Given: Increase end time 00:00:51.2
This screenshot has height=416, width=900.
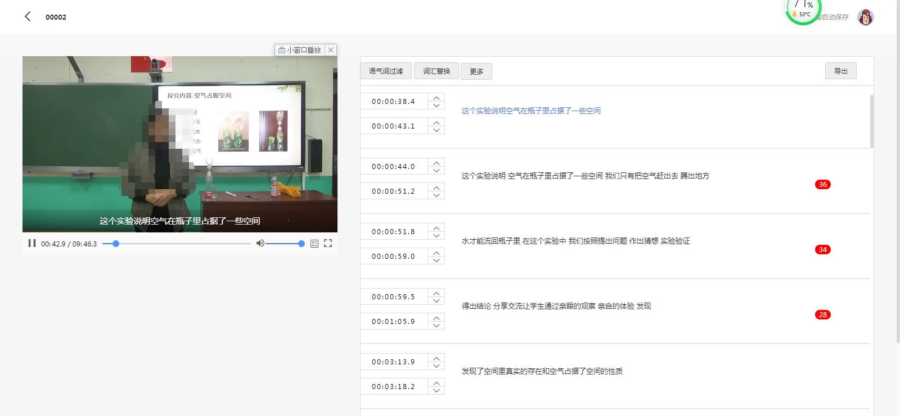Looking at the screenshot, I should coord(436,187).
